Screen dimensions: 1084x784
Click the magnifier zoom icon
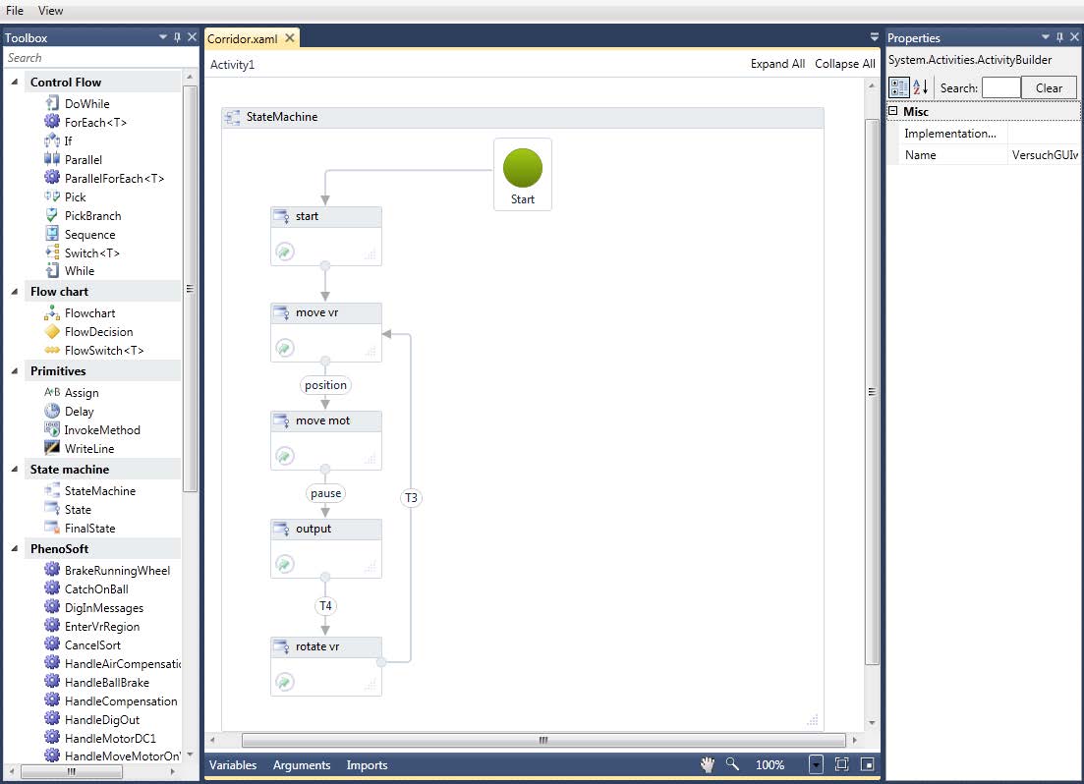tap(732, 764)
